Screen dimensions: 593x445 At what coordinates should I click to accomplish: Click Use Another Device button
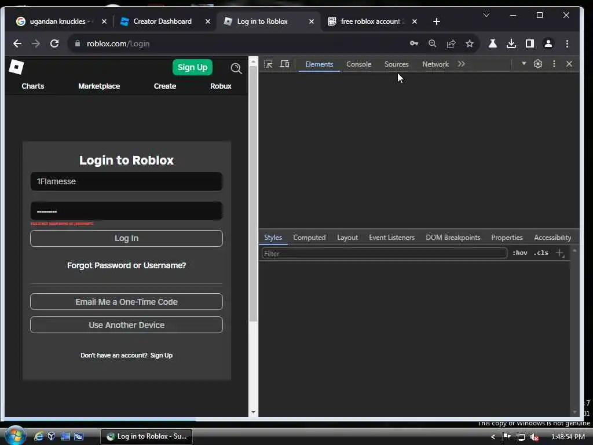126,325
